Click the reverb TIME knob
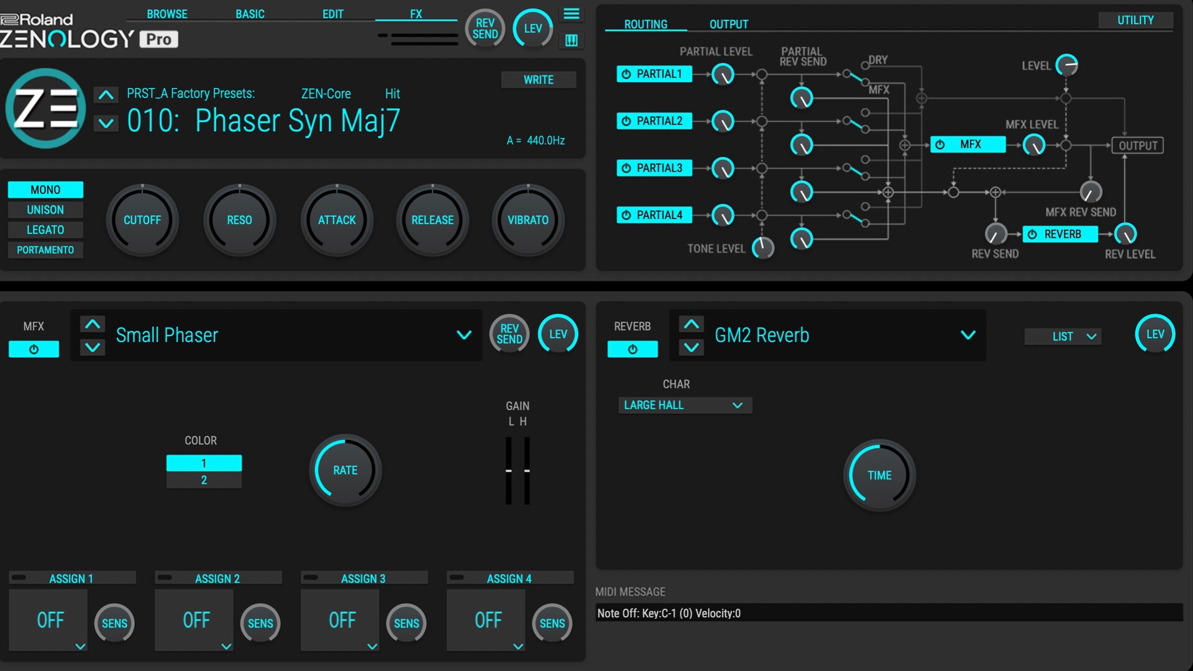This screenshot has width=1193, height=671. click(x=879, y=475)
